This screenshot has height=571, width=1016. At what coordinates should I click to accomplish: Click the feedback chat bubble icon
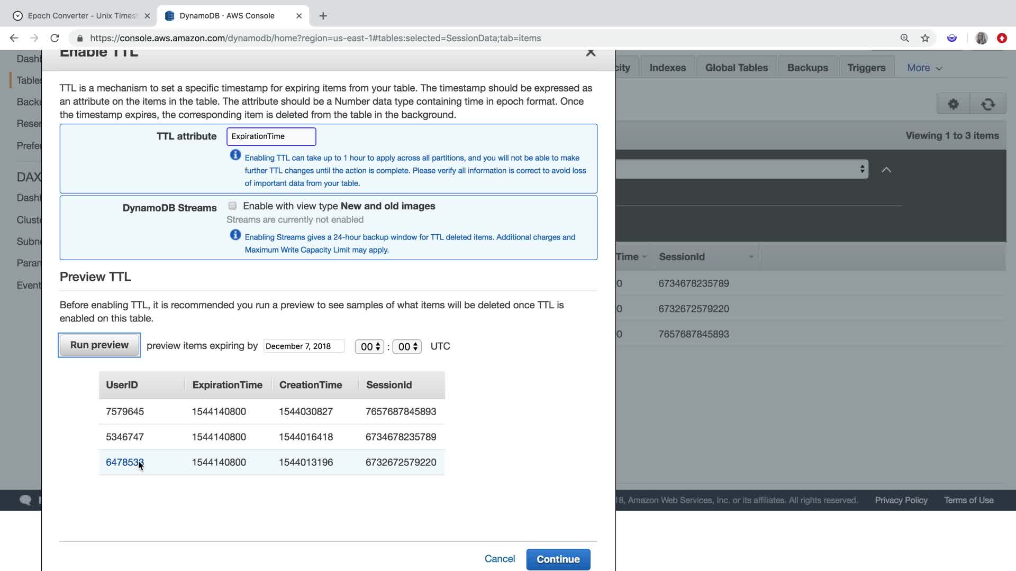(25, 500)
